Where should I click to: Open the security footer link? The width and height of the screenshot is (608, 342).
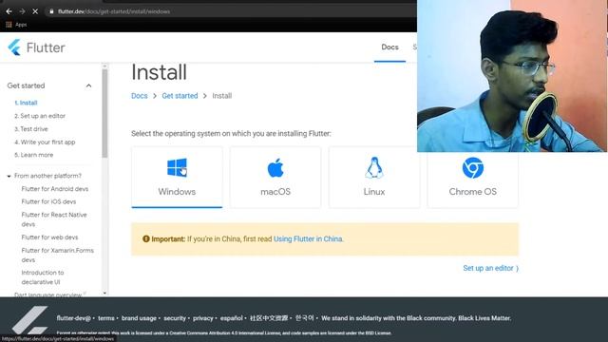175,318
